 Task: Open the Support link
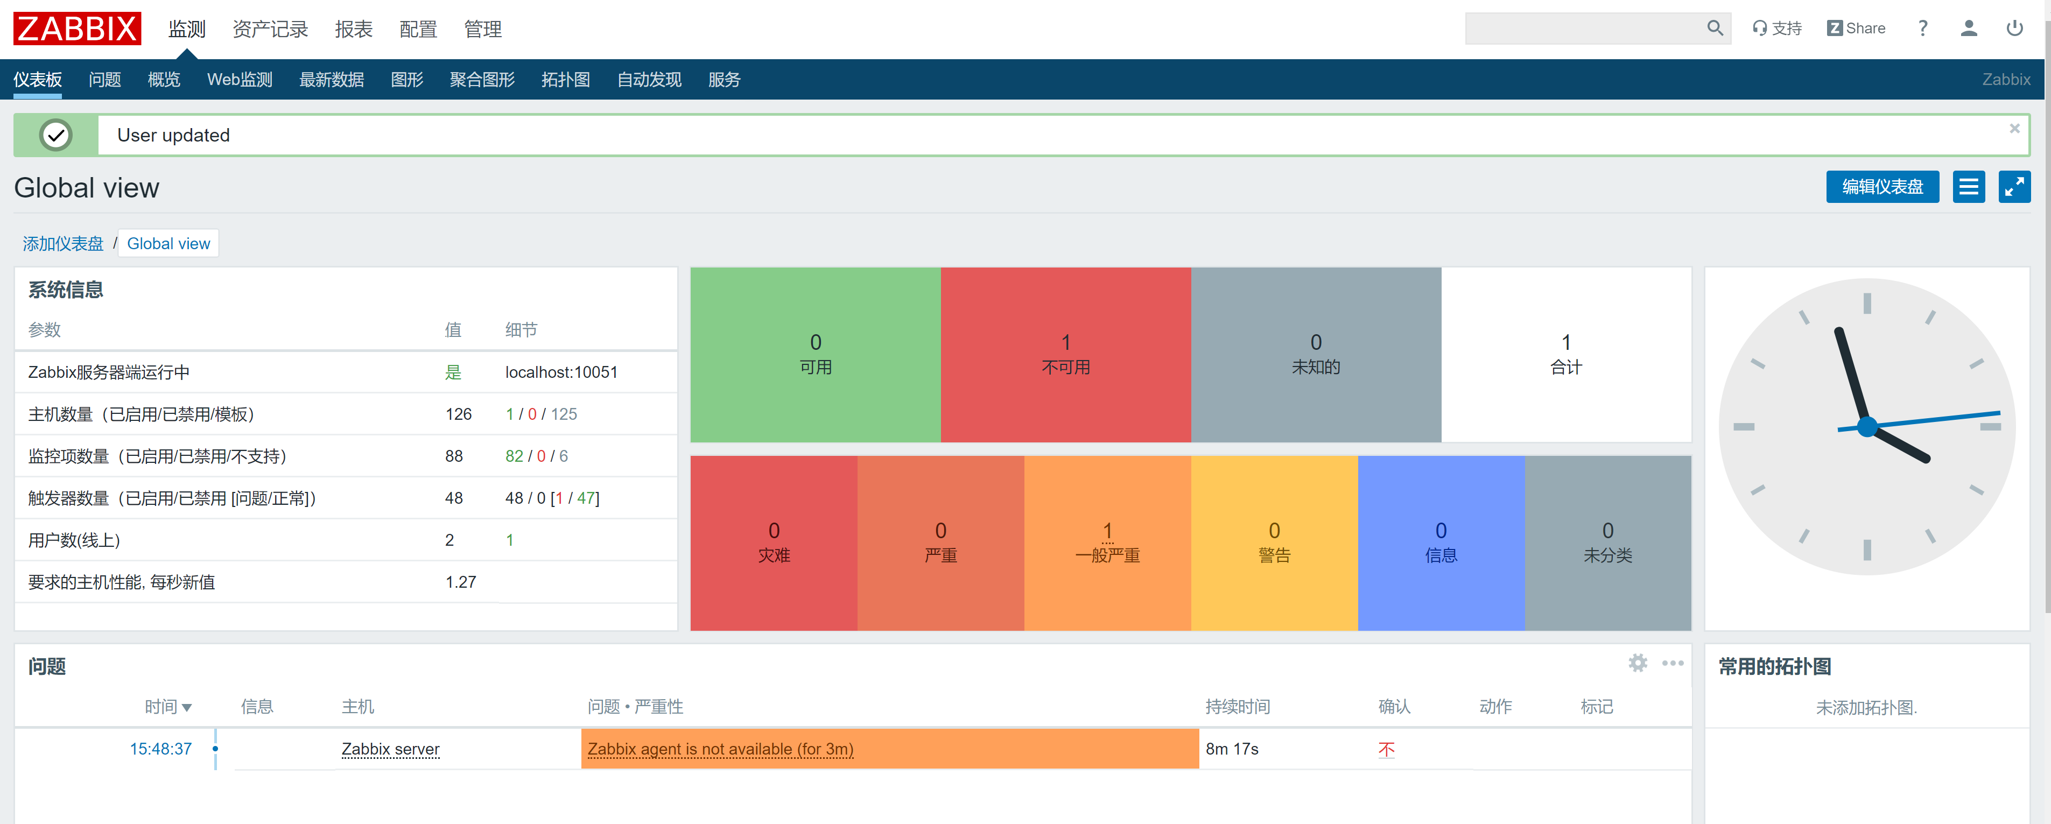coord(1777,29)
